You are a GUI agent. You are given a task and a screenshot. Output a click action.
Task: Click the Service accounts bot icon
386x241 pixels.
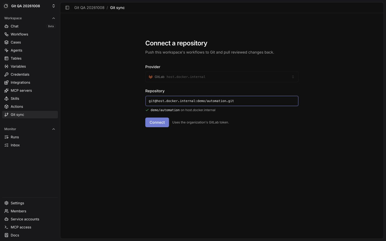click(6, 219)
